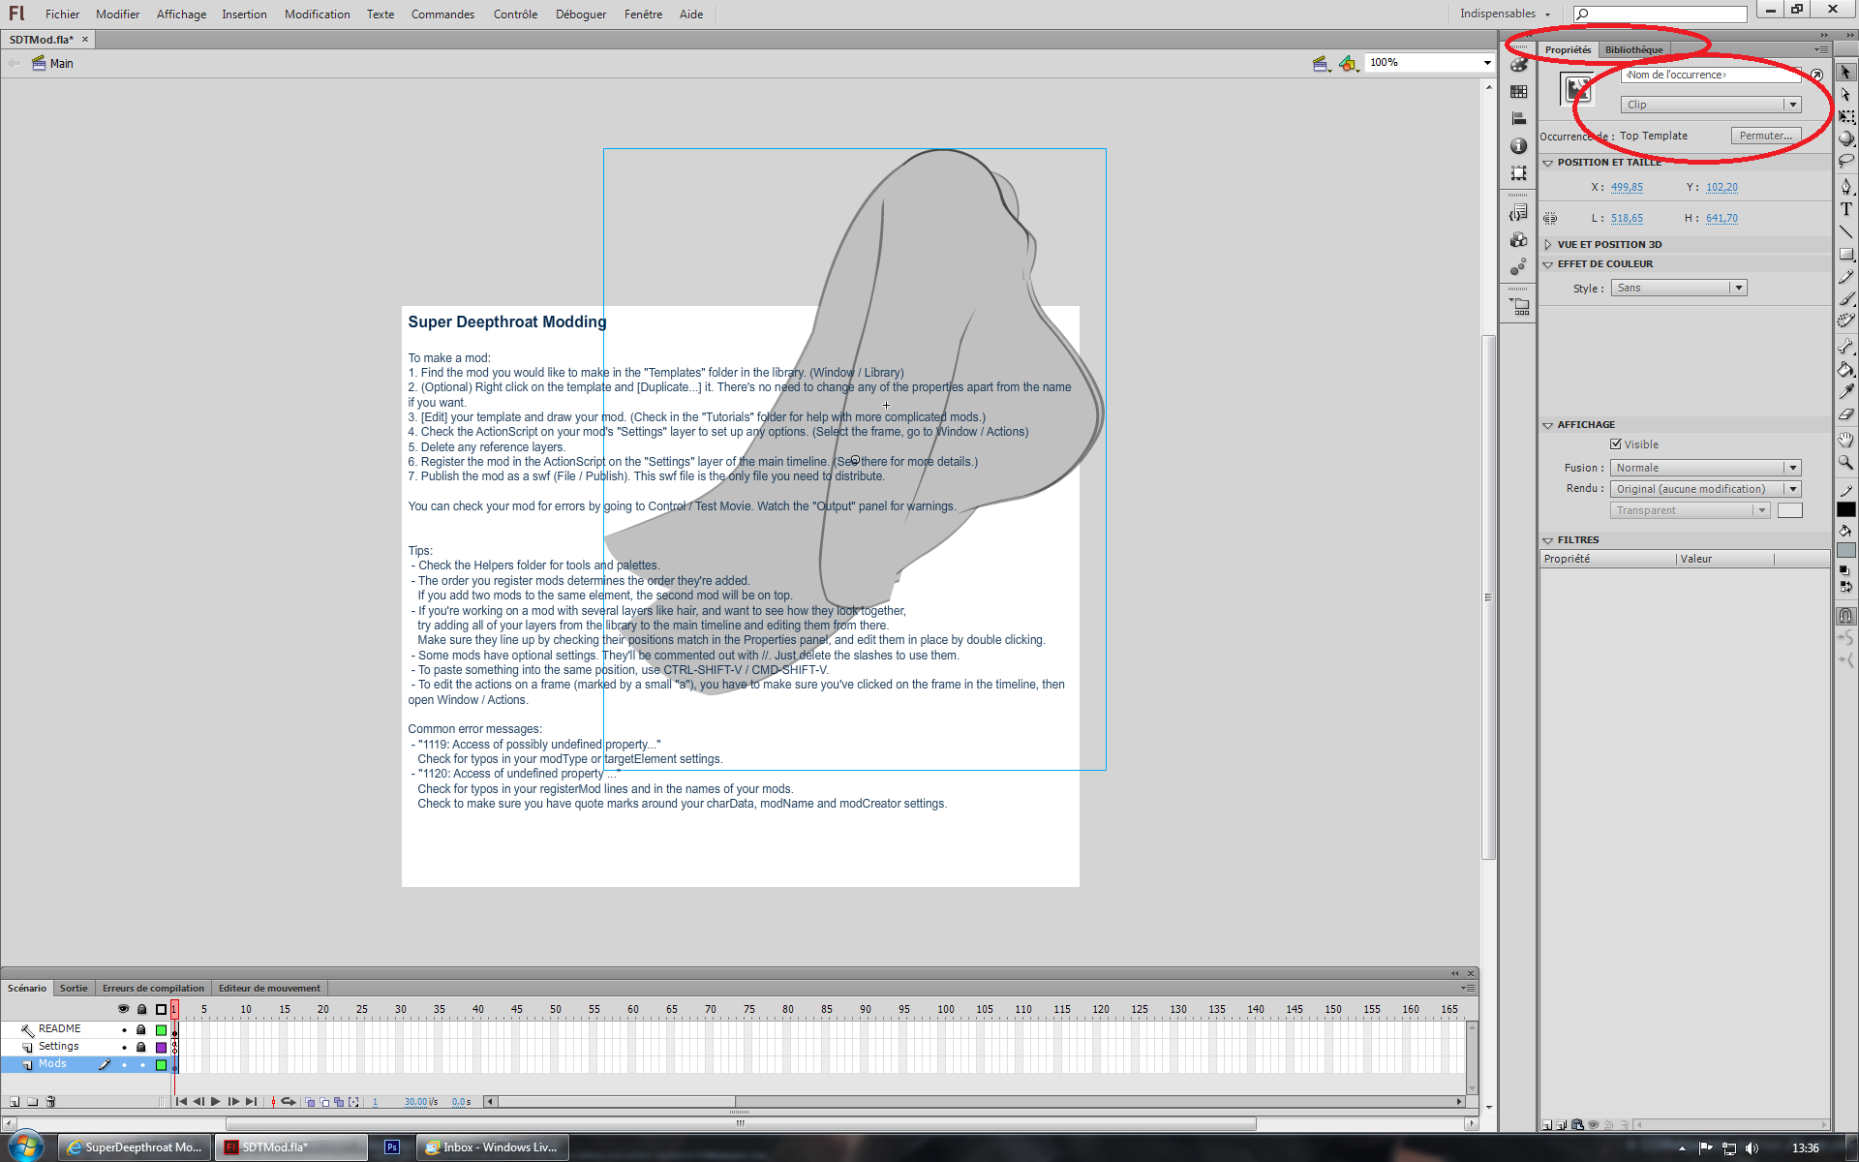Select the Text tool
This screenshot has height=1162, width=1859.
1846,209
